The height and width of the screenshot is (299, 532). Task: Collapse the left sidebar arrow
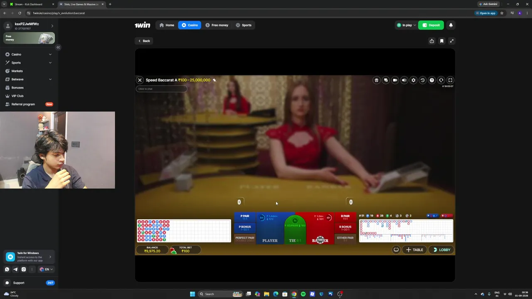click(x=58, y=47)
